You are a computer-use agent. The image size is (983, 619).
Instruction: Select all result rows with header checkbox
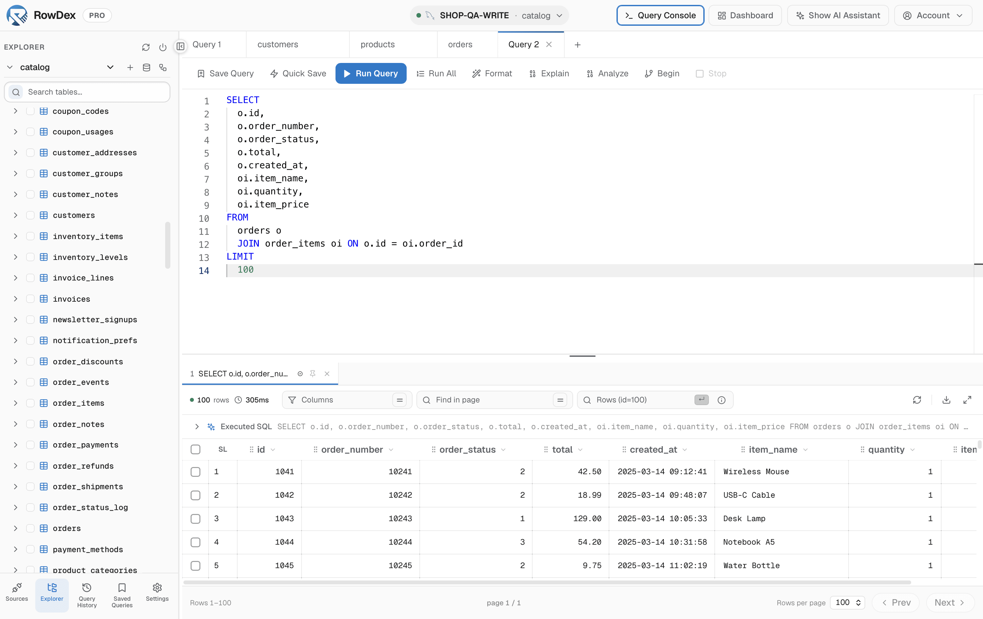195,449
